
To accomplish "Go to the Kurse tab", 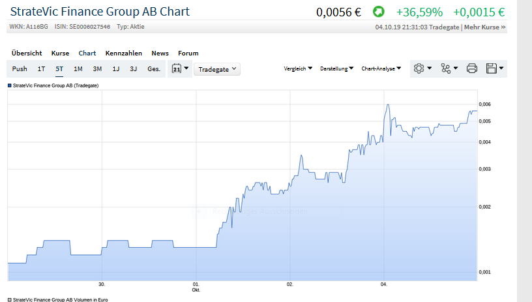I will 60,53.
